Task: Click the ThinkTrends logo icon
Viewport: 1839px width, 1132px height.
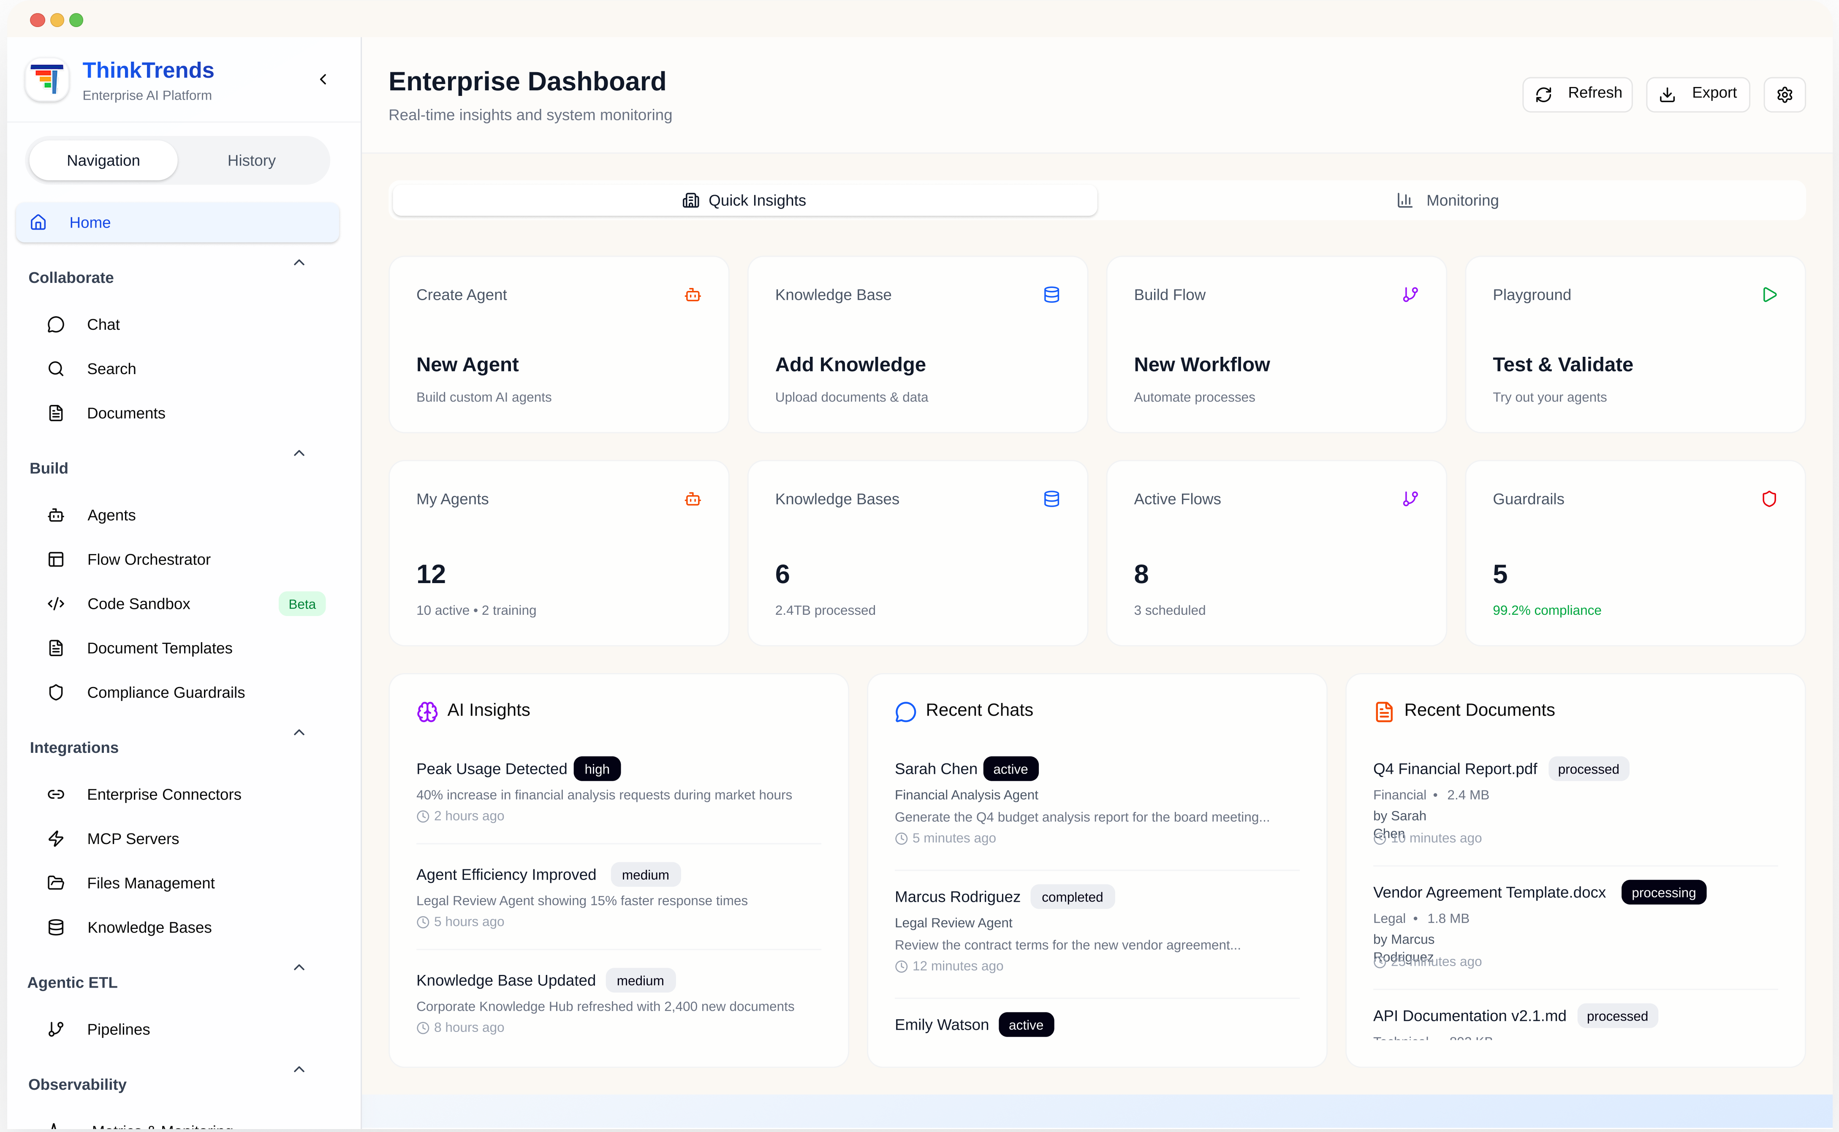Action: point(47,79)
